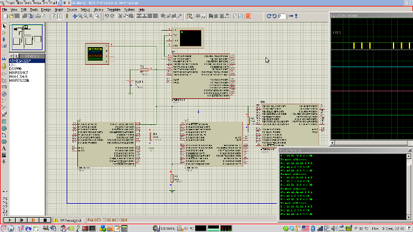The width and height of the screenshot is (413, 232).
Task: Select the 2D circle graphics tool
Action: tap(4, 128)
